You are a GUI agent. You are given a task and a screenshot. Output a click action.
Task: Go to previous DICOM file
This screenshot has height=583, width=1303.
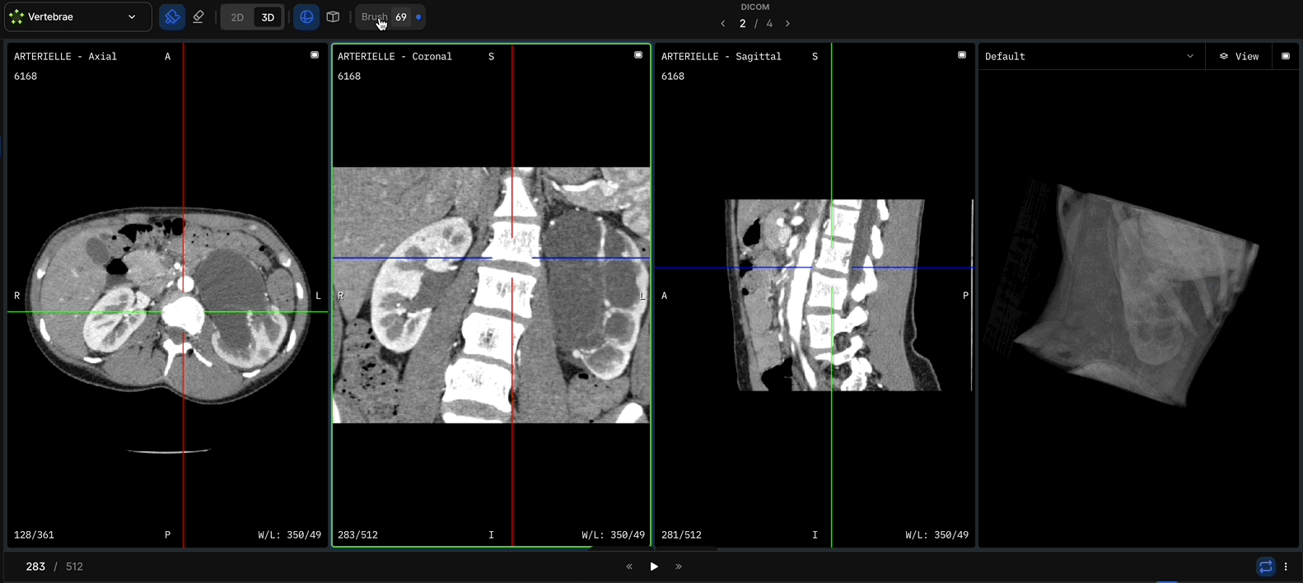pyautogui.click(x=723, y=24)
